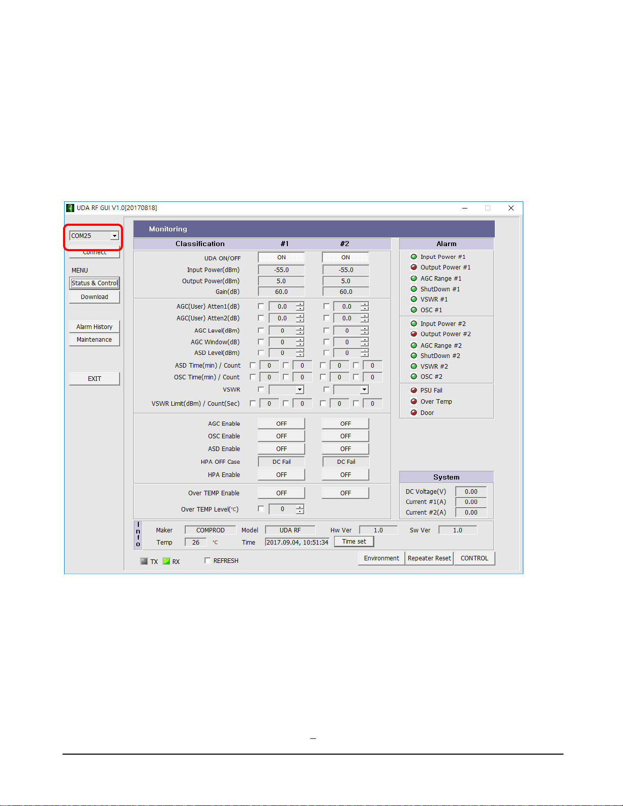Viewport: 623px width, 806px height.
Task: Adjust AGC(User) Atten1 #1 spinner arrows
Action: (x=300, y=306)
